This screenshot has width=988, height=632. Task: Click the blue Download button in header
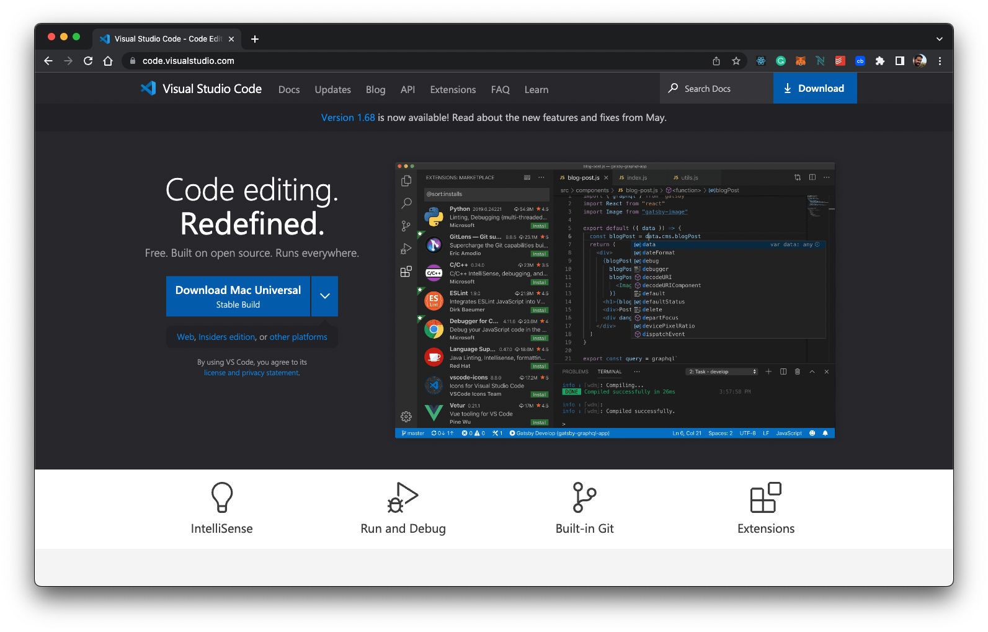coord(815,88)
